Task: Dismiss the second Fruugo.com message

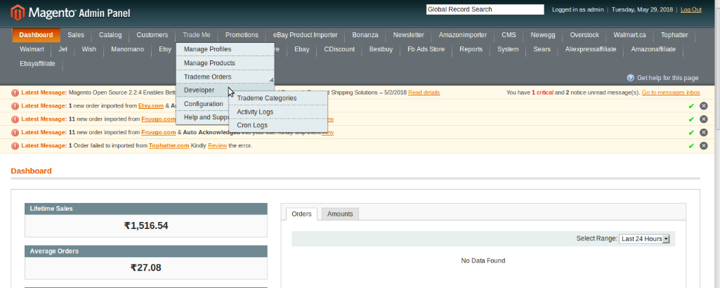Action: (x=703, y=133)
